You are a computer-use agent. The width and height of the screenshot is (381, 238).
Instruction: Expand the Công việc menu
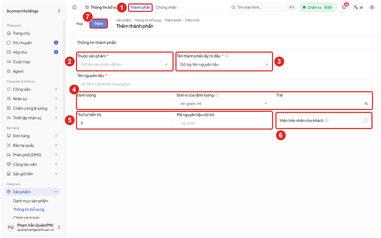[x=32, y=89]
